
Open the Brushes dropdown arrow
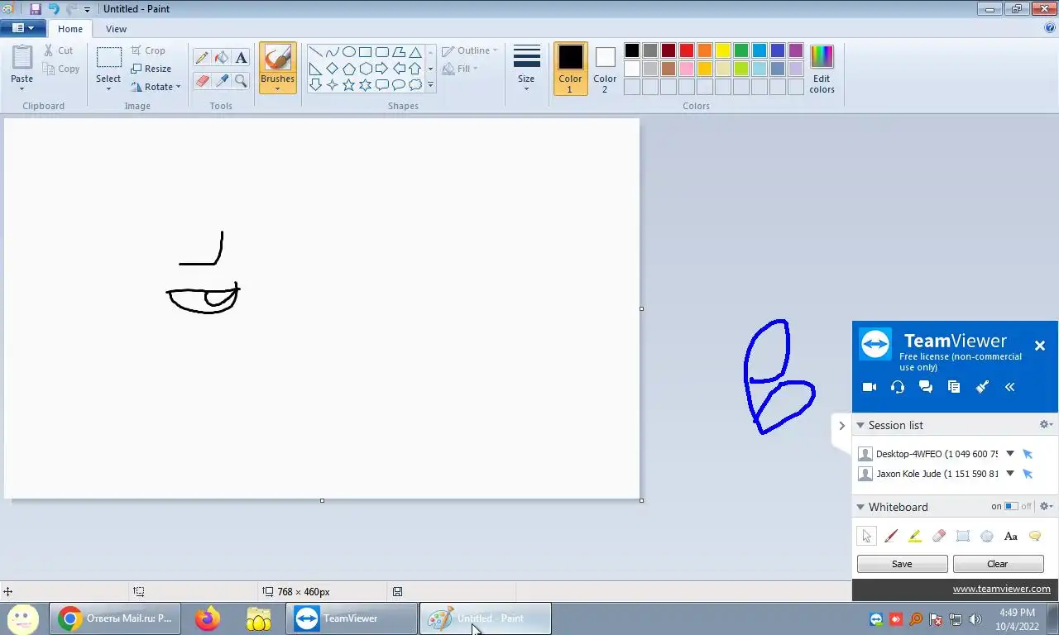click(x=277, y=88)
